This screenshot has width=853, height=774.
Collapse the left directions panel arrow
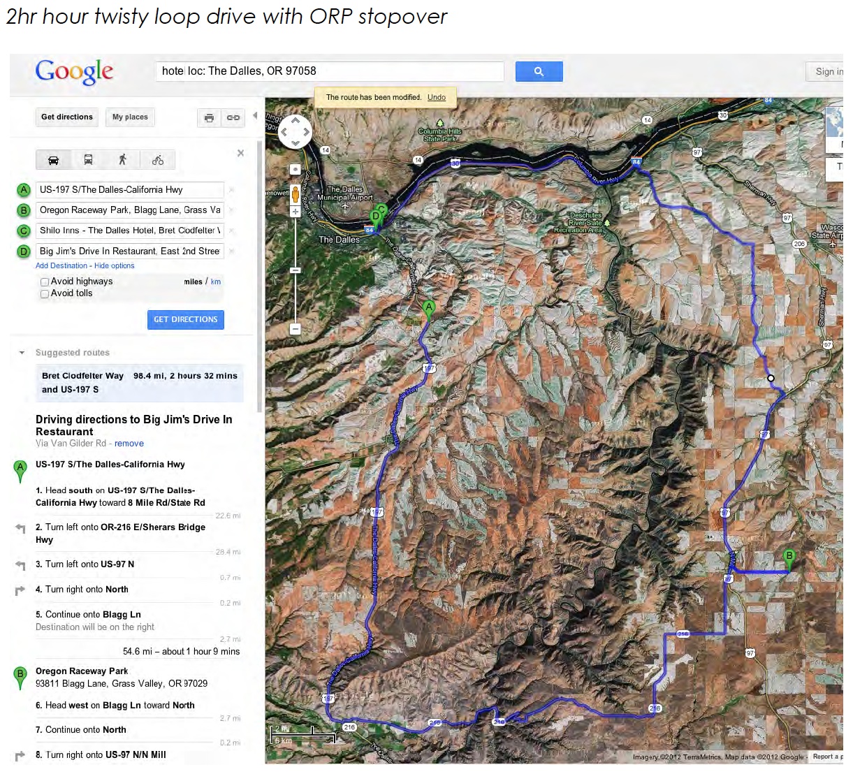[x=255, y=116]
